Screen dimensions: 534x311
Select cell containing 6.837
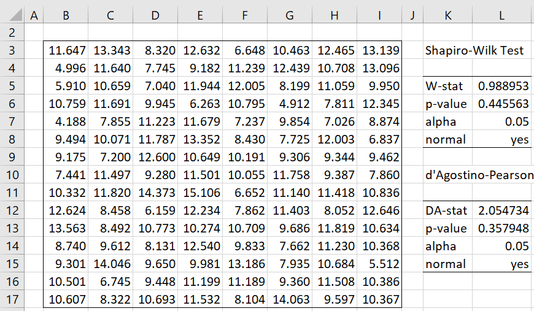[379, 139]
